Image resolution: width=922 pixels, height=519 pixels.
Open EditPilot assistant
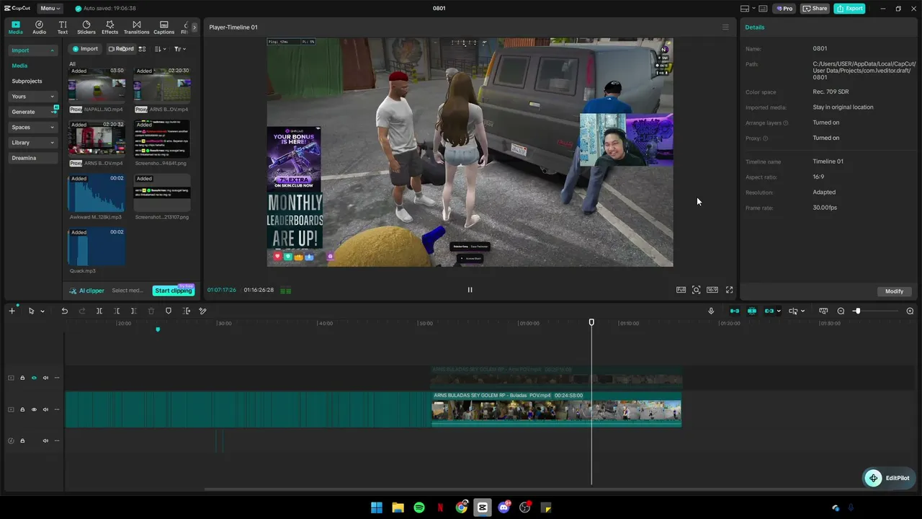pyautogui.click(x=888, y=478)
